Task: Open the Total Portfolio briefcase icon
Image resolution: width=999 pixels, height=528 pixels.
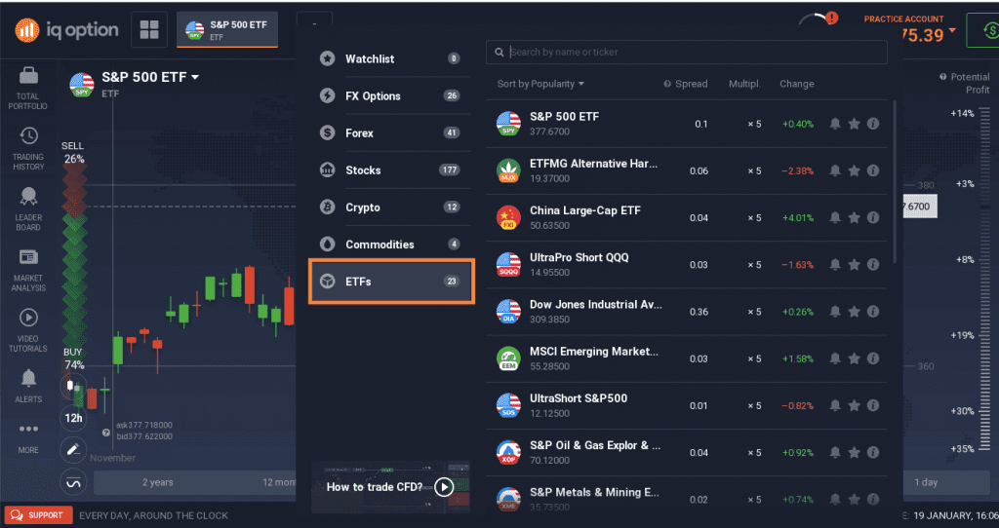Action: pyautogui.click(x=28, y=77)
